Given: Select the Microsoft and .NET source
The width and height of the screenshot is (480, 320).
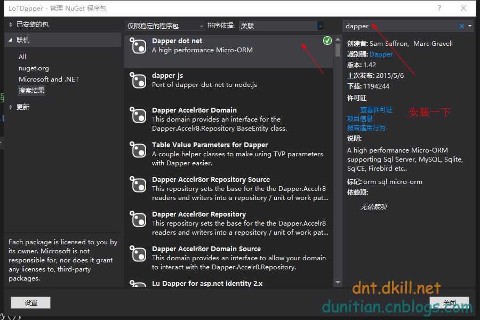Looking at the screenshot, I should pyautogui.click(x=49, y=79).
